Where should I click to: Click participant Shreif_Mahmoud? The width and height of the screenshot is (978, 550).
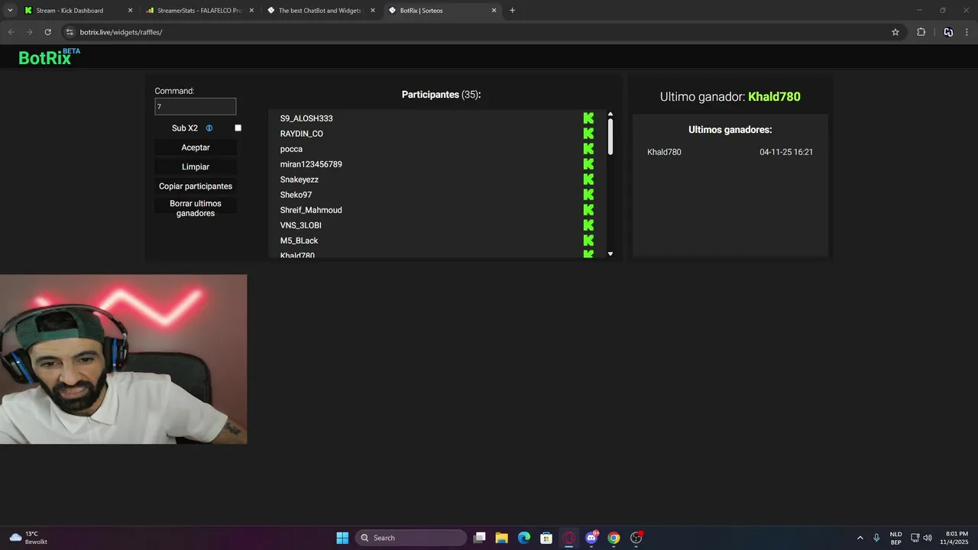tap(311, 210)
